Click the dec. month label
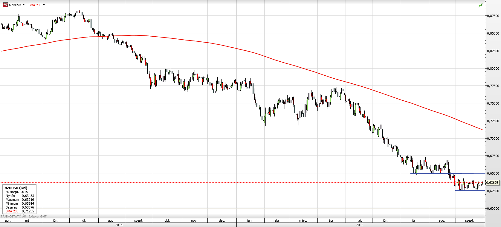 [222, 220]
